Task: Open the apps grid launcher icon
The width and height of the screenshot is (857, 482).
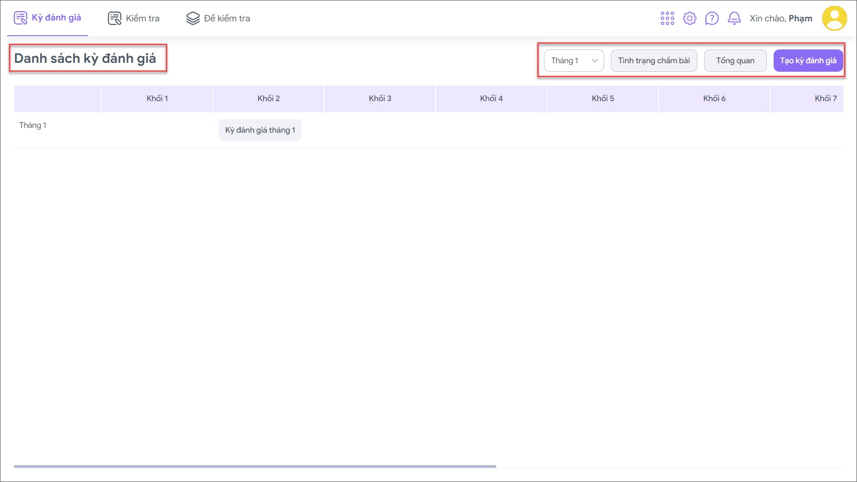Action: pos(667,18)
